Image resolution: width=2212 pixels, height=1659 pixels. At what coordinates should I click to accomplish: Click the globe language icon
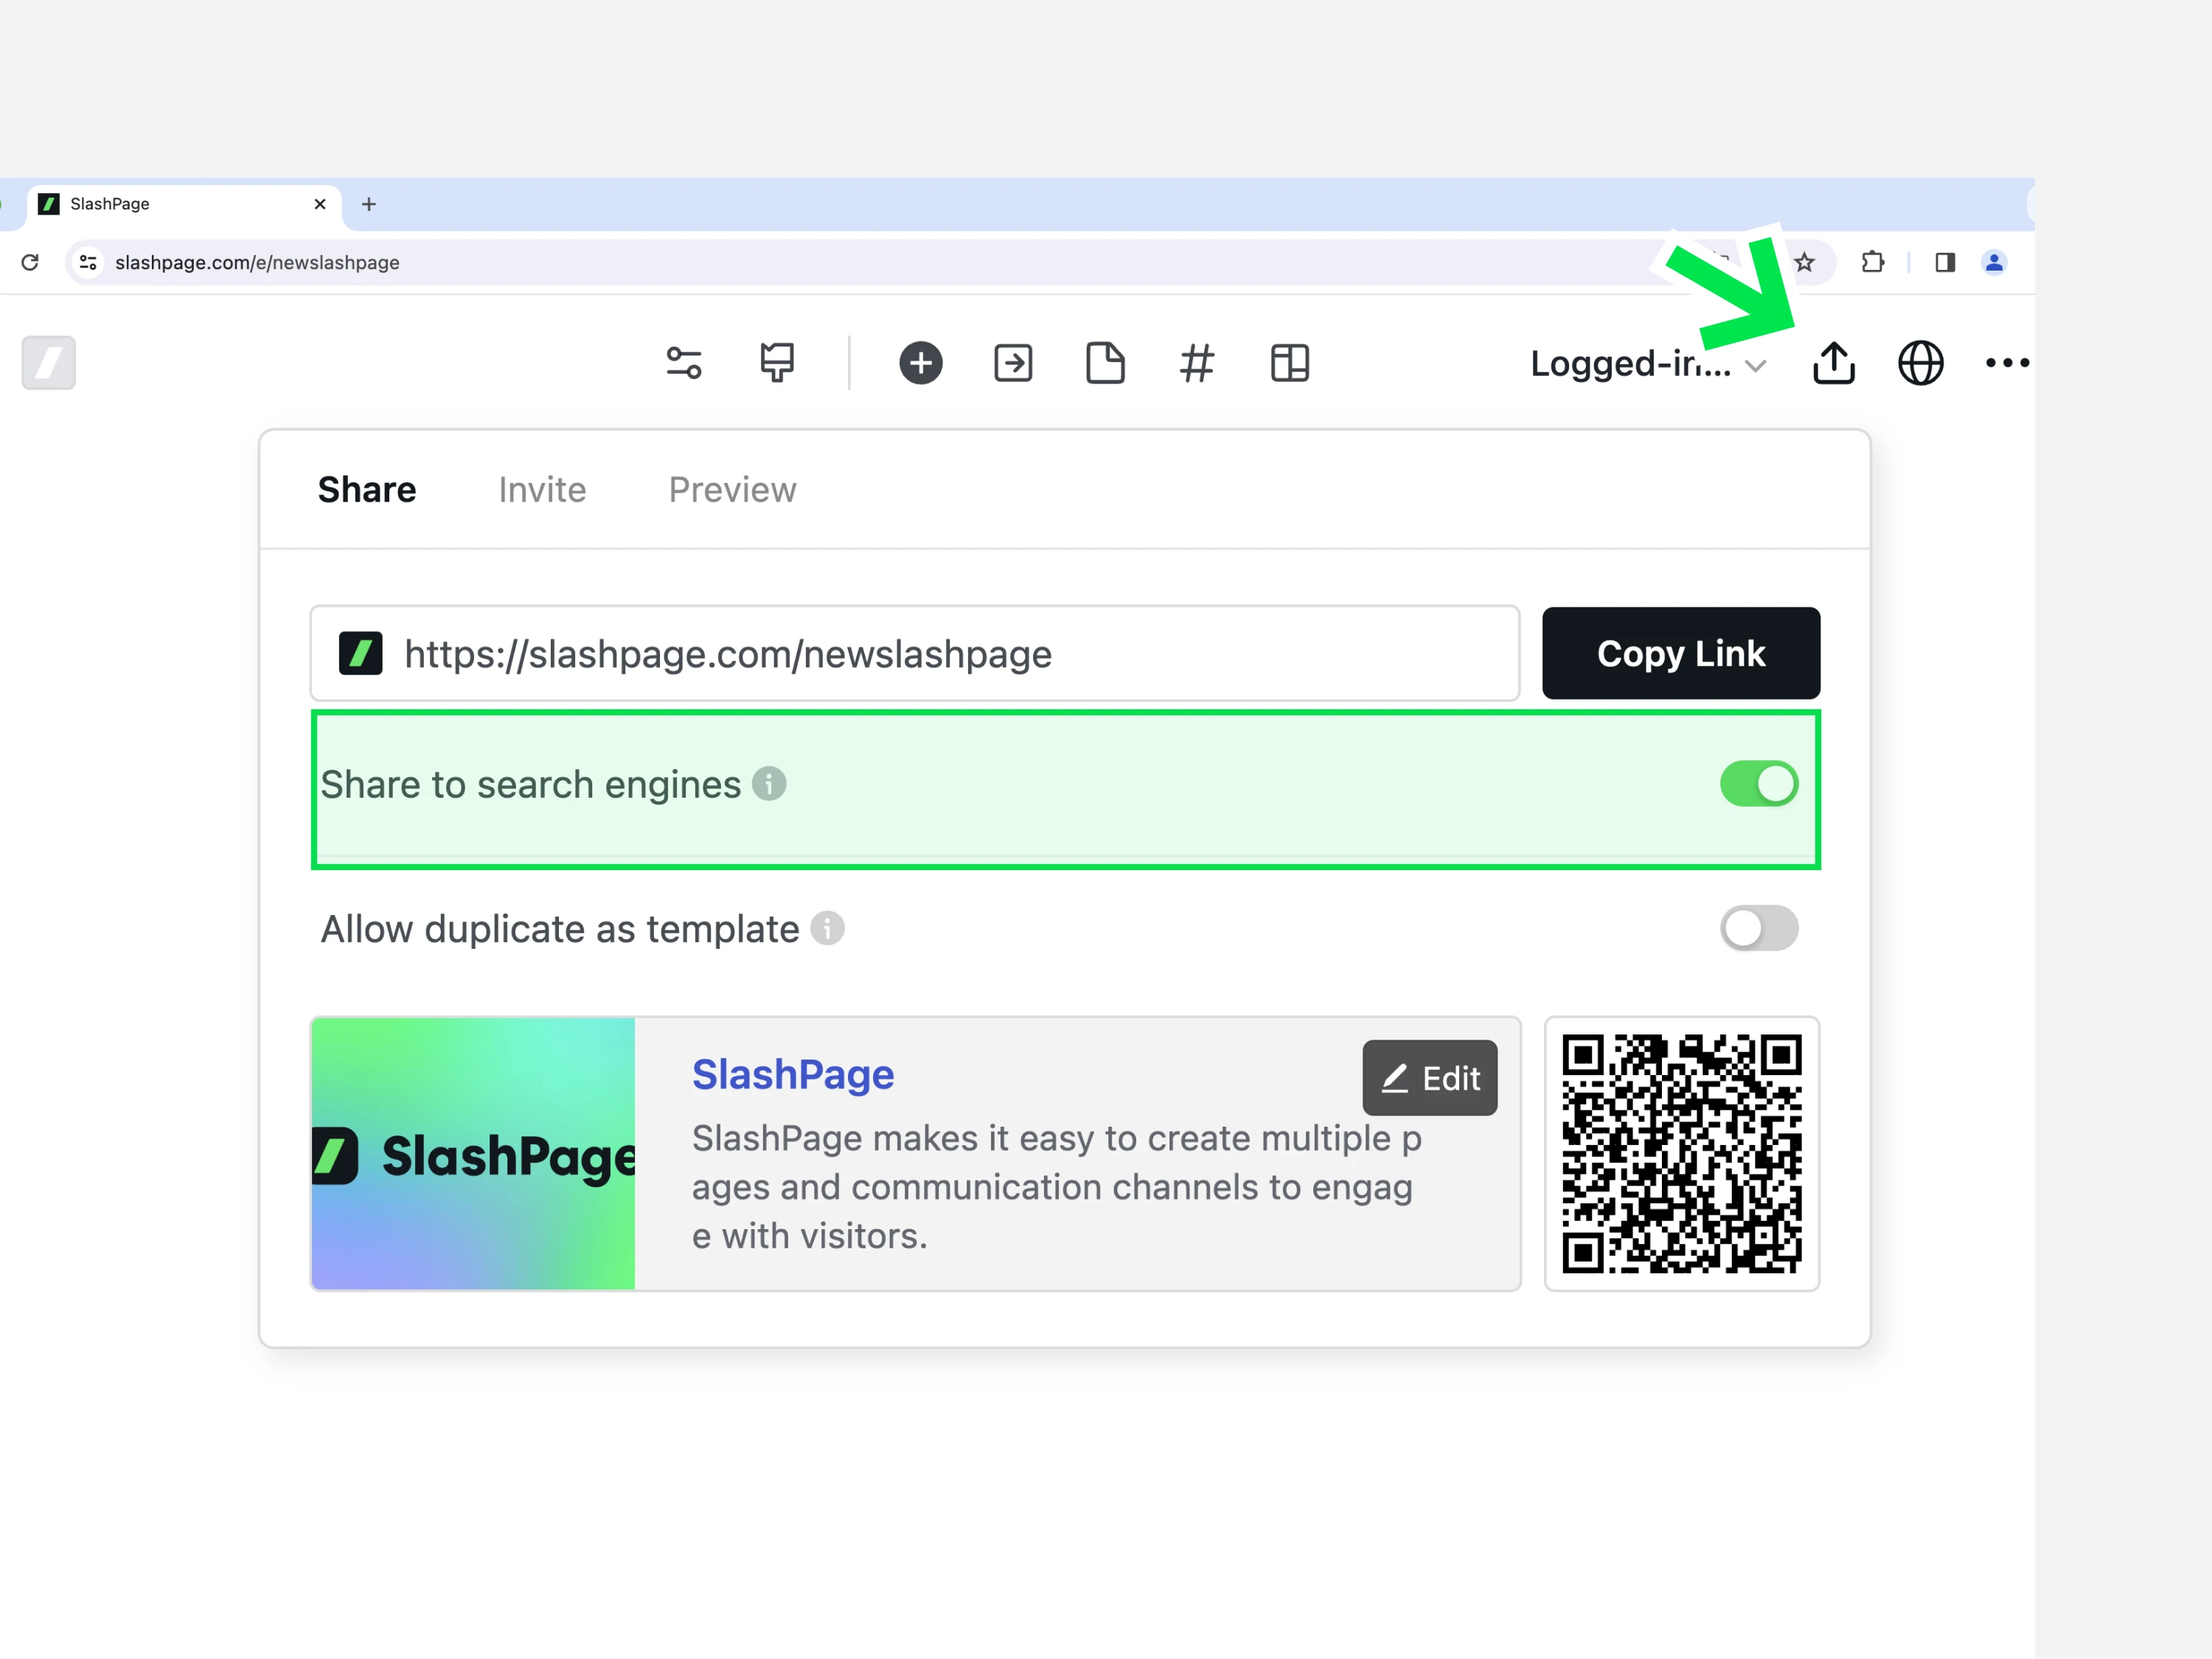pos(1921,363)
